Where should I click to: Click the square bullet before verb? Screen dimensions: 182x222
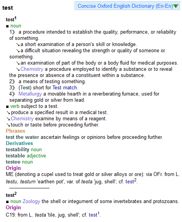(x=7, y=107)
